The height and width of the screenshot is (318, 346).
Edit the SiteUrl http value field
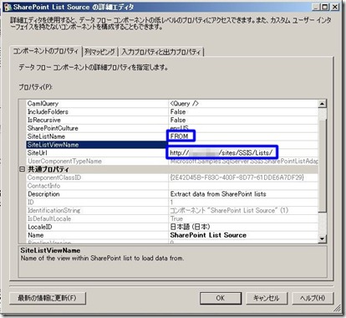(x=243, y=153)
